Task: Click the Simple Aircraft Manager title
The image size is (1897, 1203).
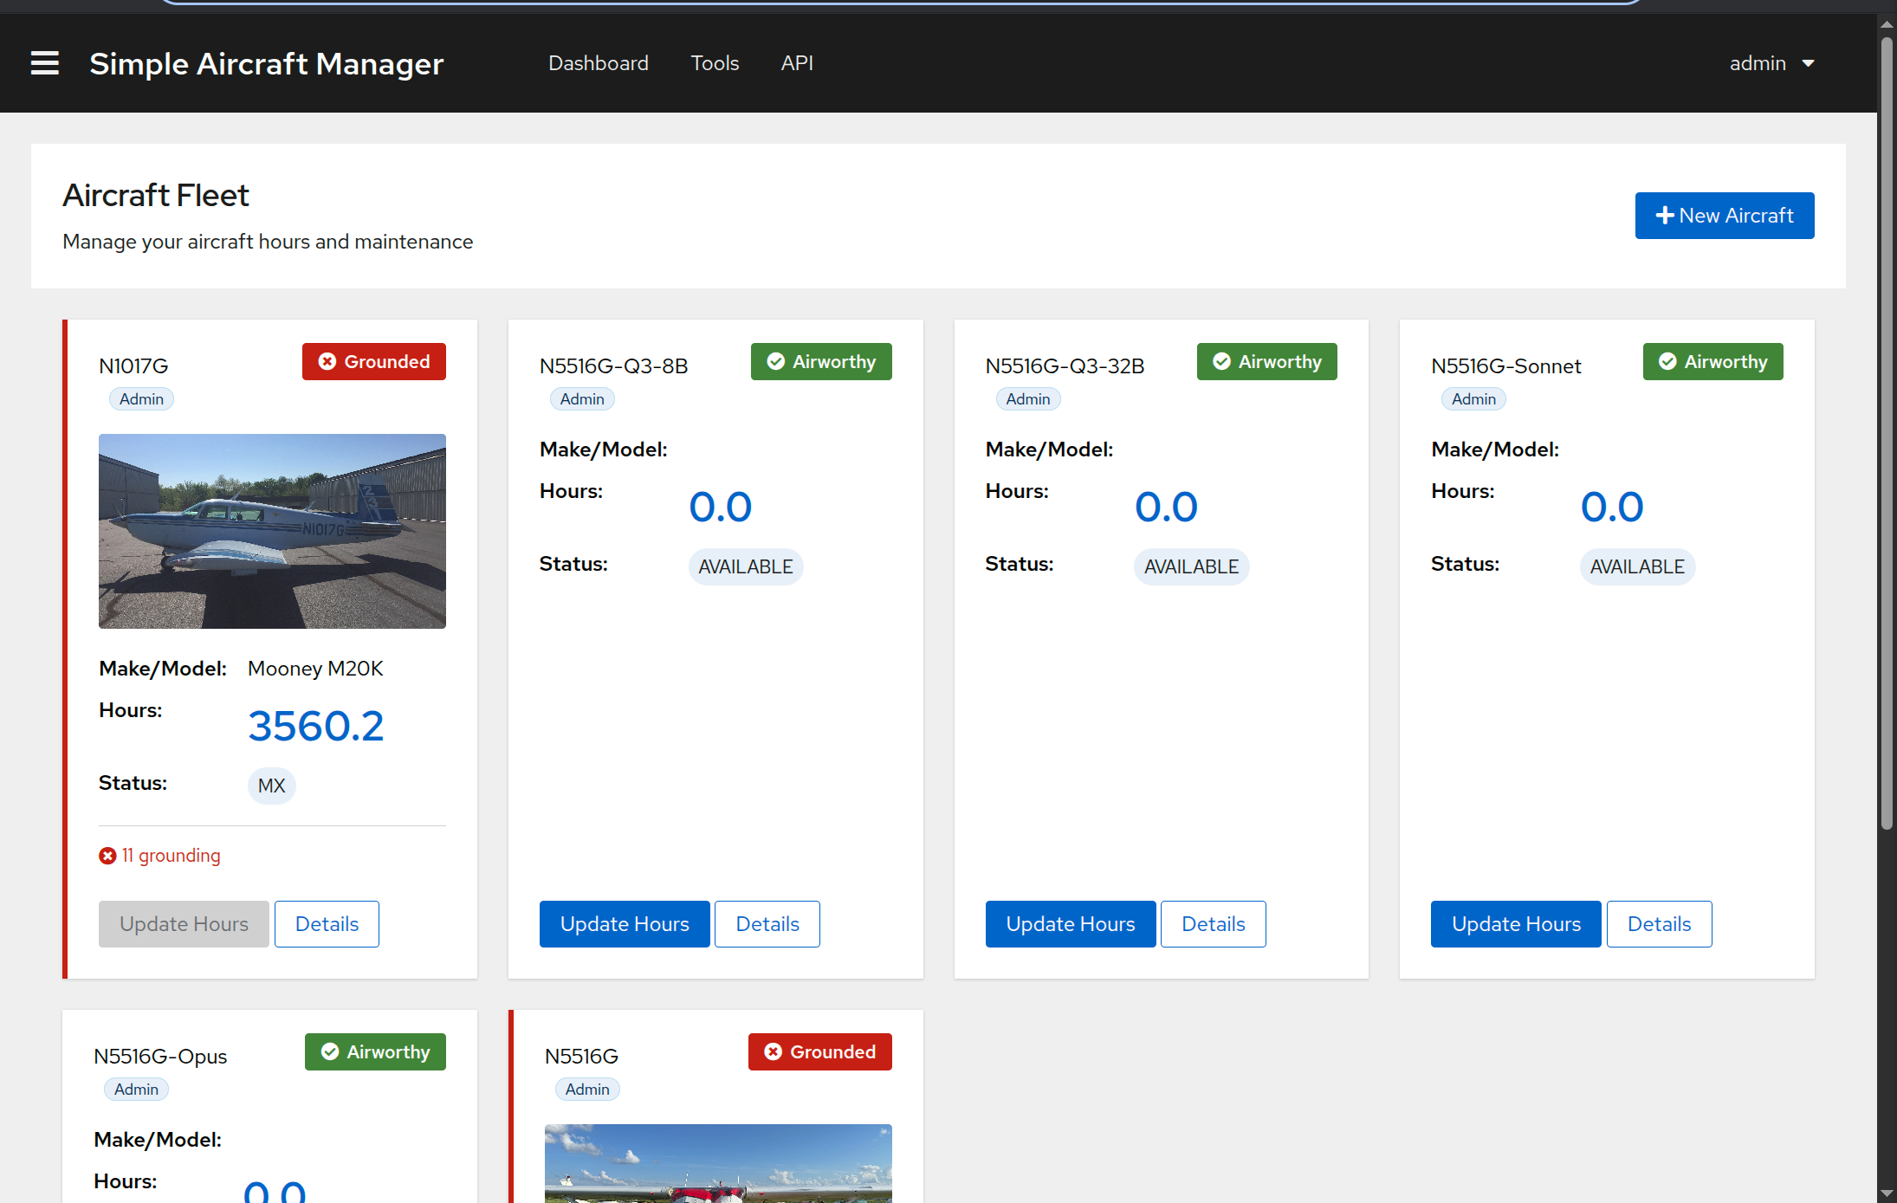Action: (266, 63)
